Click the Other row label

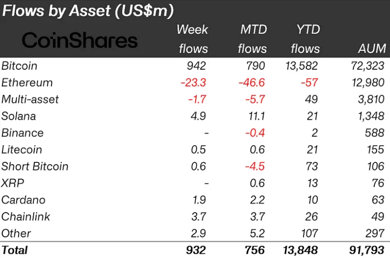click(16, 233)
